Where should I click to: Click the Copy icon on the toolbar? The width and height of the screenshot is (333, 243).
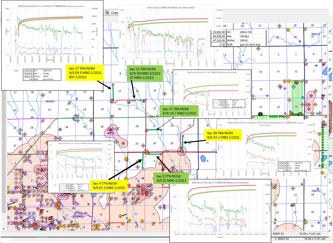[107, 12]
